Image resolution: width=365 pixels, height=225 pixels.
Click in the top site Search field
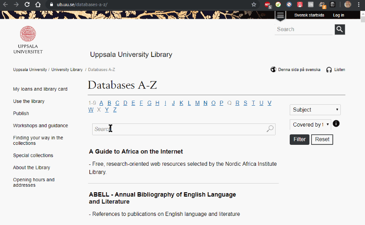pos(303,29)
